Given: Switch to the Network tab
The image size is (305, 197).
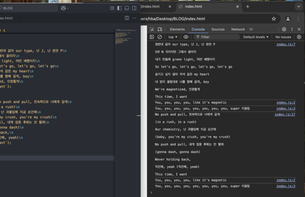Looking at the screenshot, I should 238,30.
